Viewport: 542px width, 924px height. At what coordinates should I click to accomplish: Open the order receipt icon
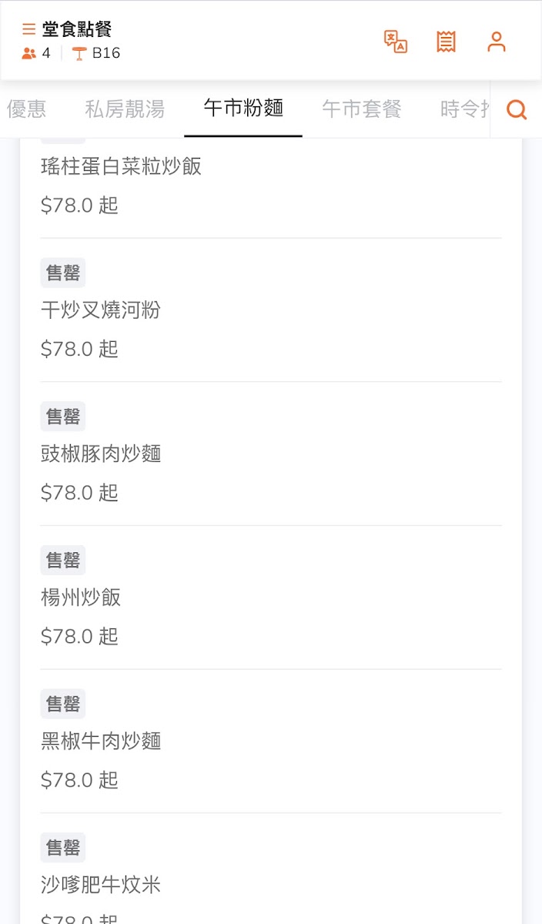446,42
